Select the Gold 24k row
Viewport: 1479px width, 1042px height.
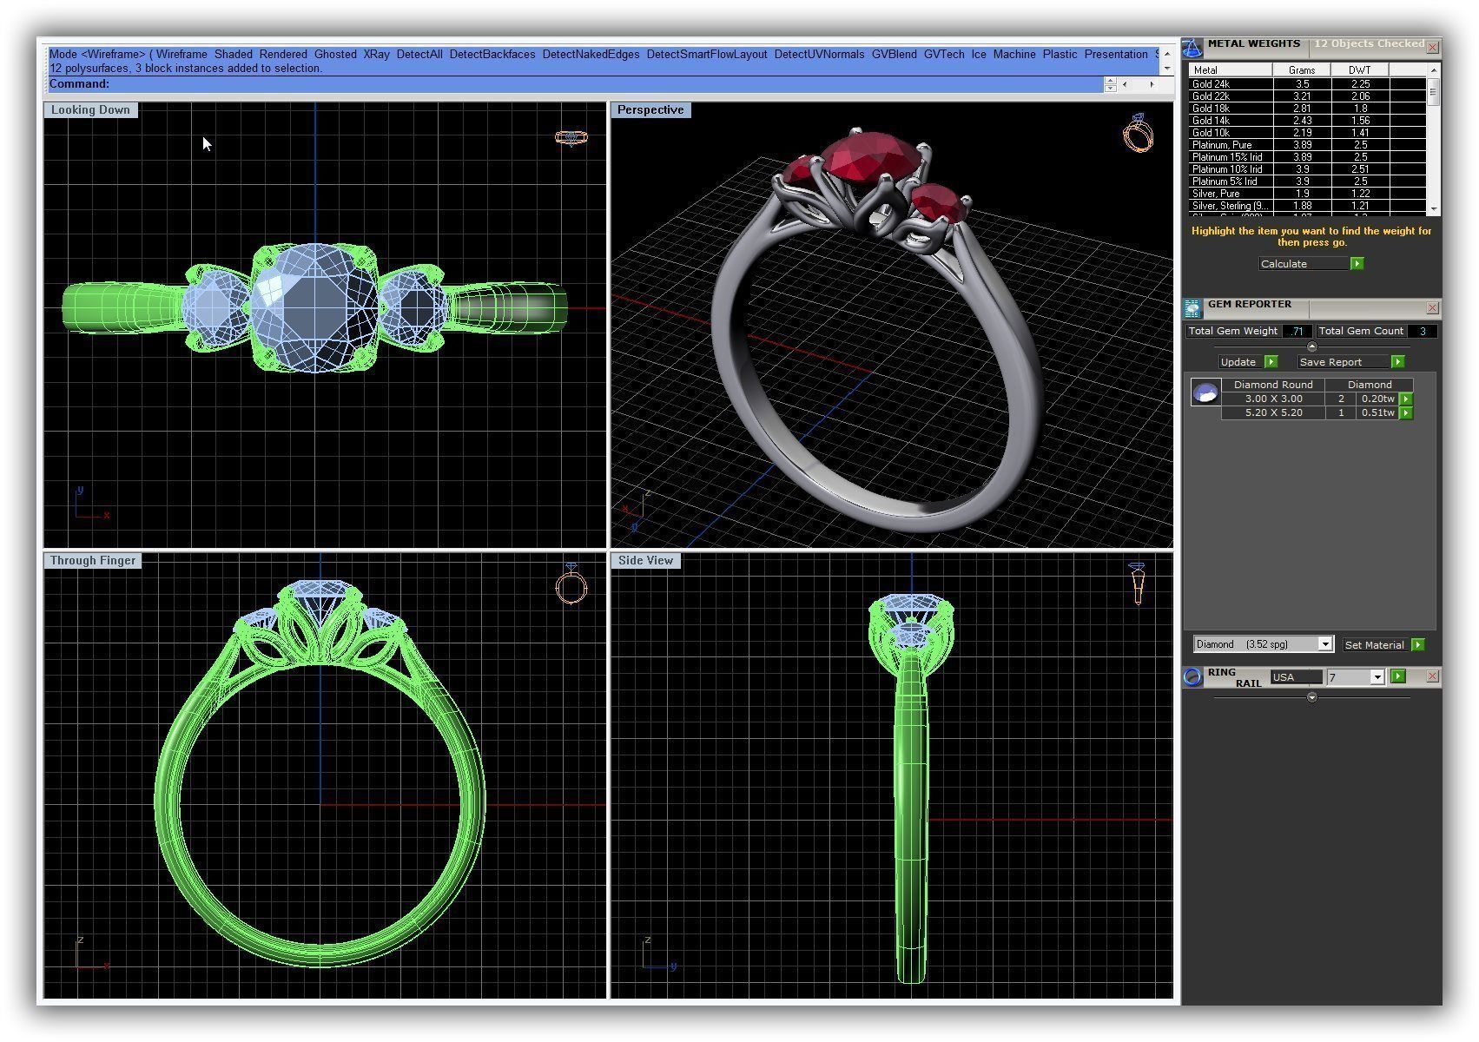(1307, 84)
